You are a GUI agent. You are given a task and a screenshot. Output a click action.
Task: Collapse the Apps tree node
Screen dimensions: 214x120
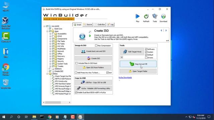point(47,31)
